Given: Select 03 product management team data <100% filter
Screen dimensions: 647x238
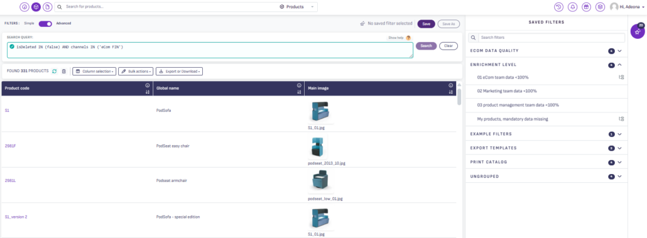Looking at the screenshot, I should click(518, 105).
